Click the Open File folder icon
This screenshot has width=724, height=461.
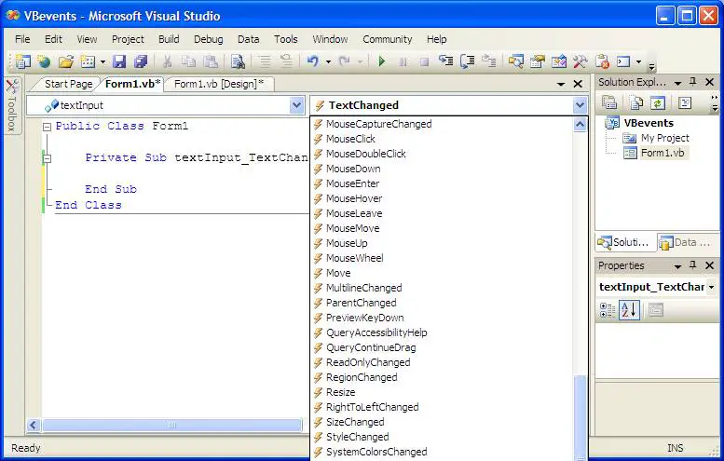click(65, 61)
